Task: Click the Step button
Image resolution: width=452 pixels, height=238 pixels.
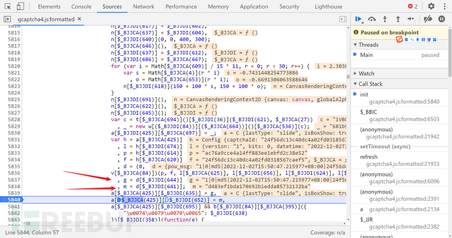Action: (411, 19)
